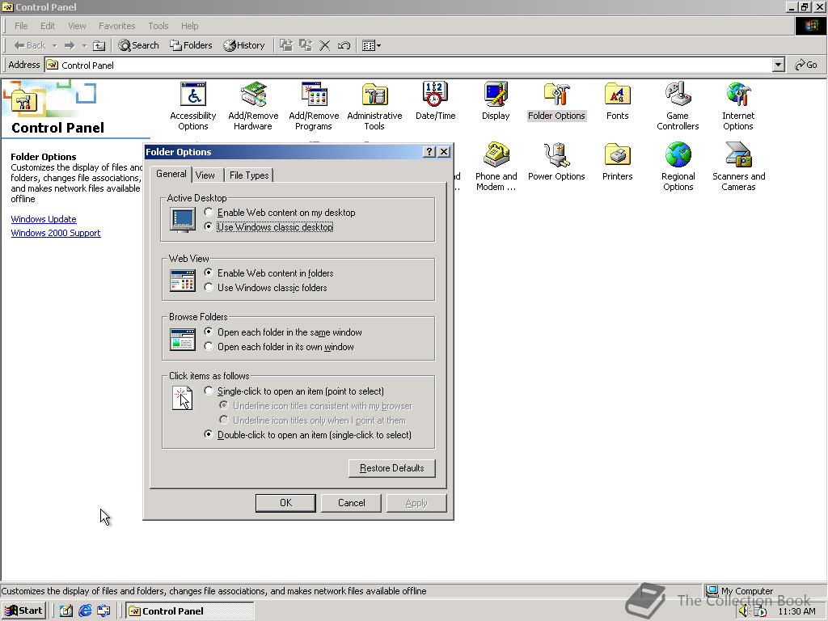Viewport: 828px width, 621px height.
Task: Select Open each folder in own window
Action: point(279,347)
